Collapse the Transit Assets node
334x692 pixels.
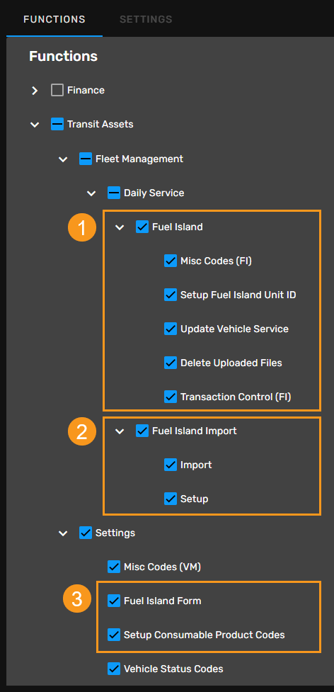click(x=35, y=125)
